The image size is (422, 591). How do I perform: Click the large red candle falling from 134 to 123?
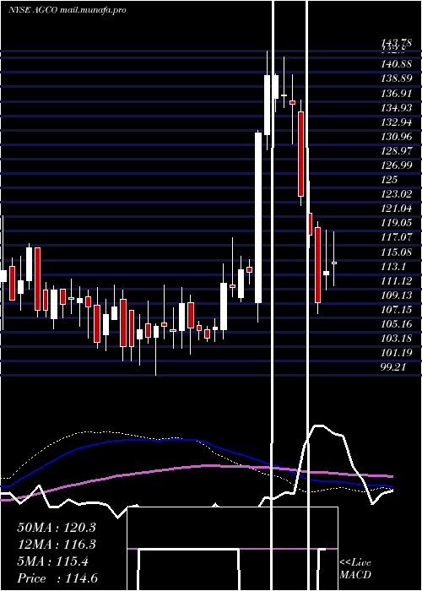point(300,154)
